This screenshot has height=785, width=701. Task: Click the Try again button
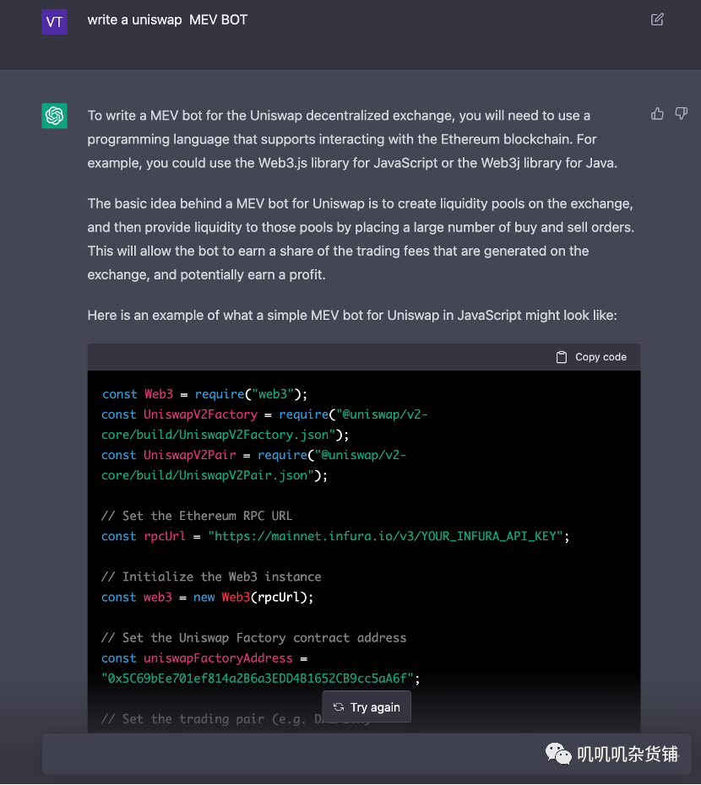[367, 706]
